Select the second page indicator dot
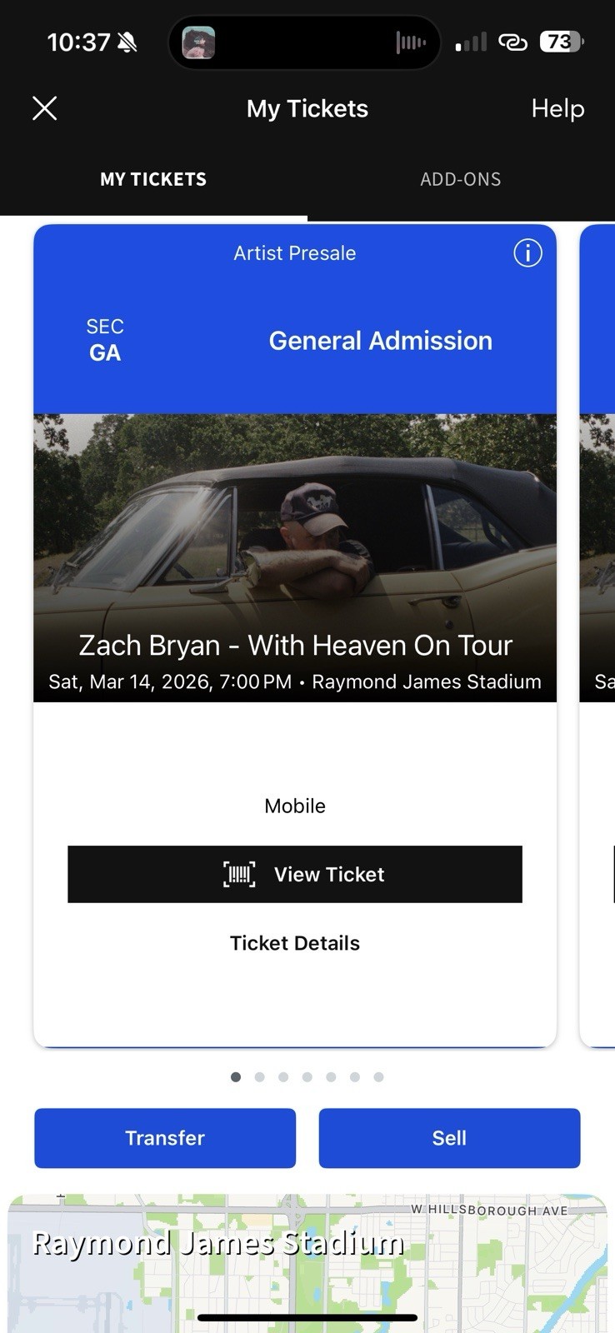Viewport: 615px width, 1333px height. [x=260, y=1076]
